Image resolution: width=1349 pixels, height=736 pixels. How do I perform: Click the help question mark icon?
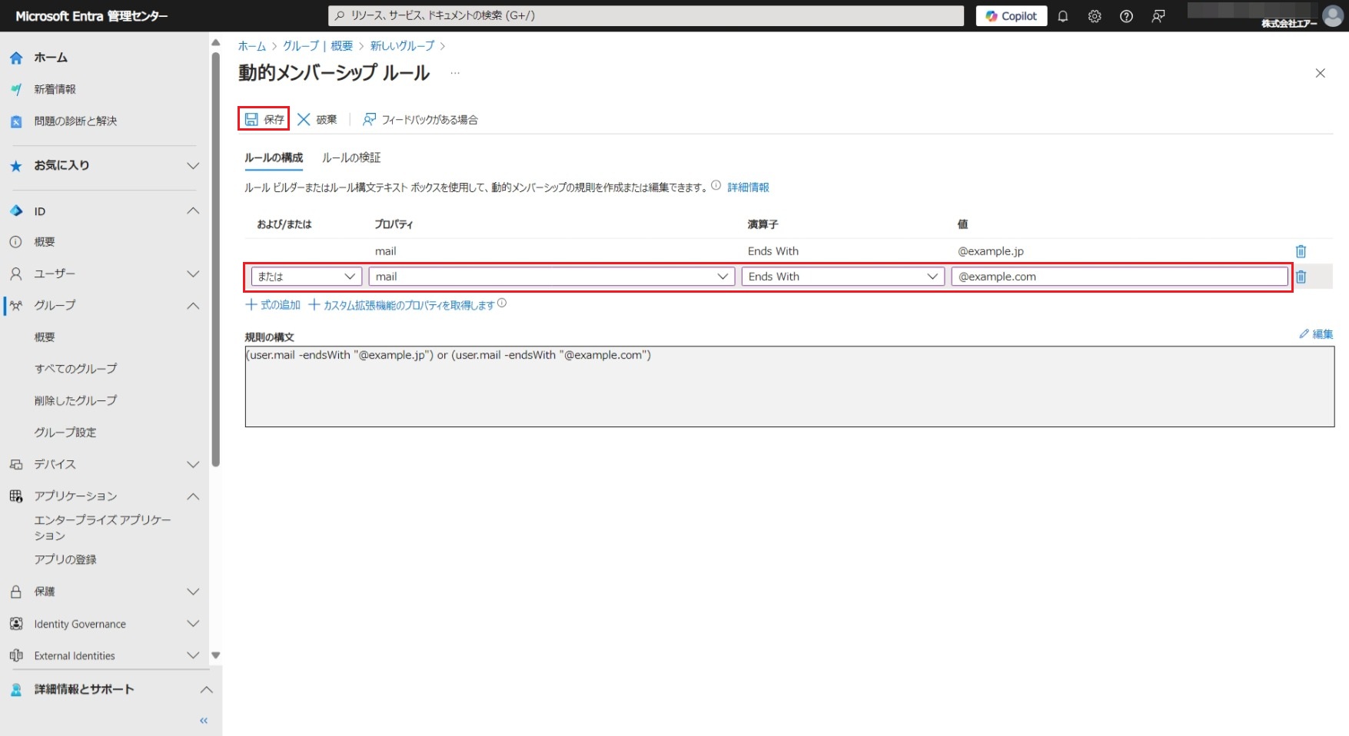coord(1126,16)
